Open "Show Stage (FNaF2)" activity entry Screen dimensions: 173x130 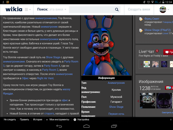tap(158, 30)
